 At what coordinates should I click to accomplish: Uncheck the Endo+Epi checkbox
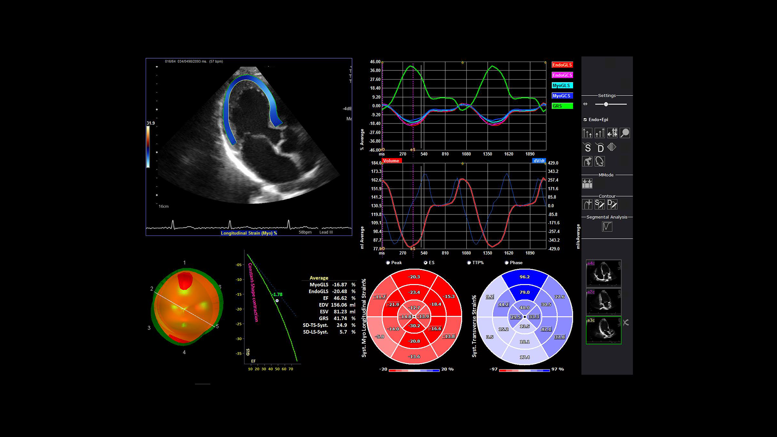(585, 119)
